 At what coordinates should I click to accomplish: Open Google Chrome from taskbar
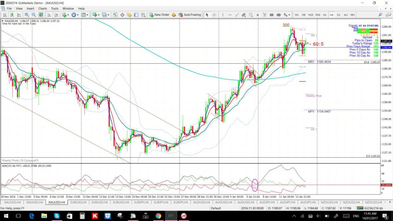tap(158, 216)
